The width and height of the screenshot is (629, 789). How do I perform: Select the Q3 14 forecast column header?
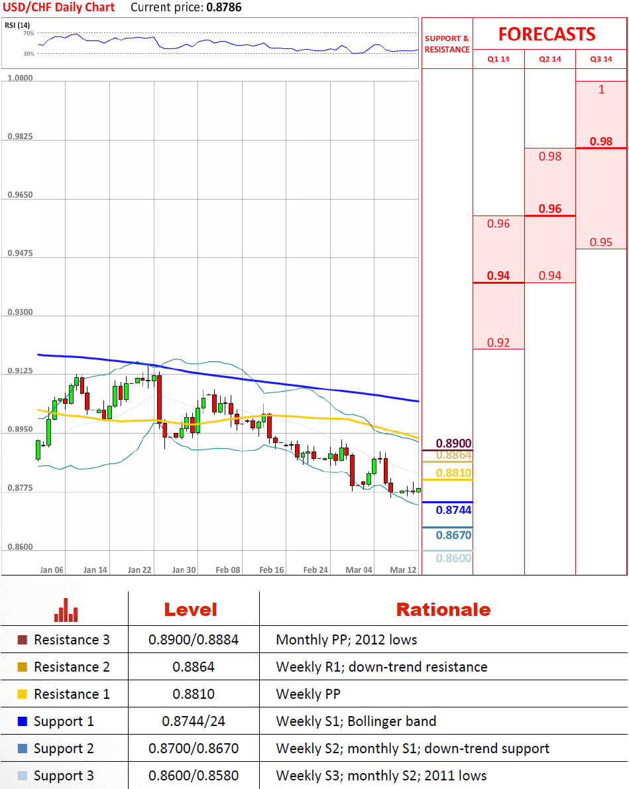pyautogui.click(x=601, y=60)
